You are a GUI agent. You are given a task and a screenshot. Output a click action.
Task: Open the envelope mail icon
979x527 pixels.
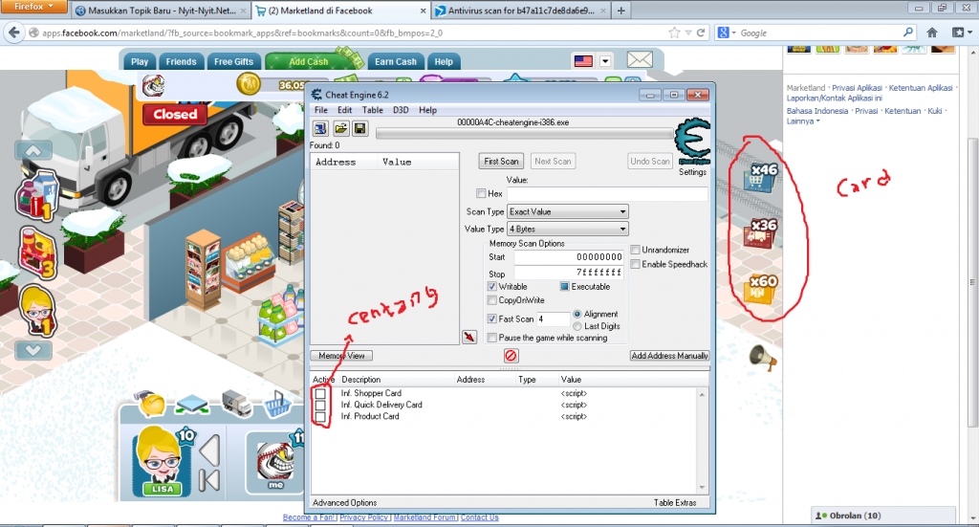click(640, 60)
